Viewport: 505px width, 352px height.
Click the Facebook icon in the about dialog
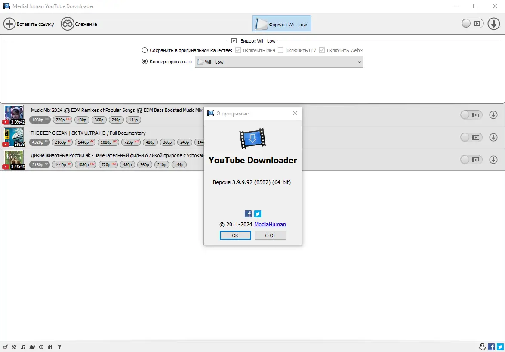248,214
